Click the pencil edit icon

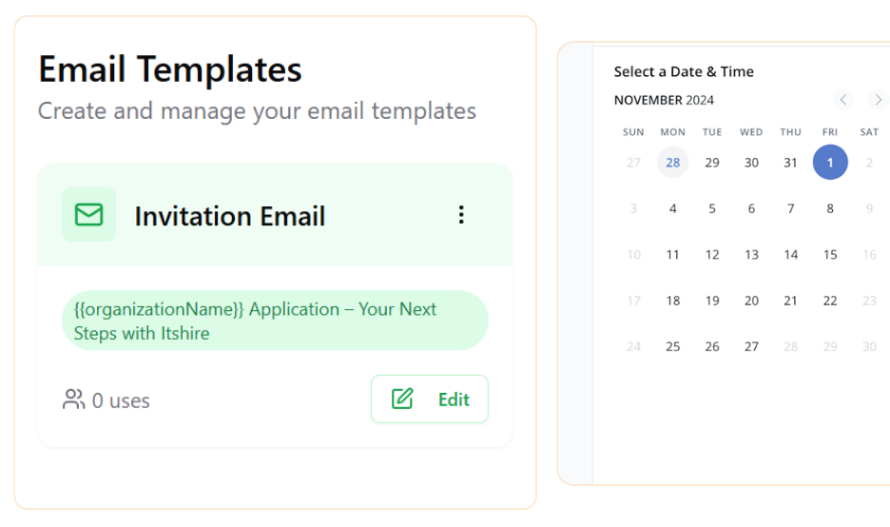[x=402, y=400]
